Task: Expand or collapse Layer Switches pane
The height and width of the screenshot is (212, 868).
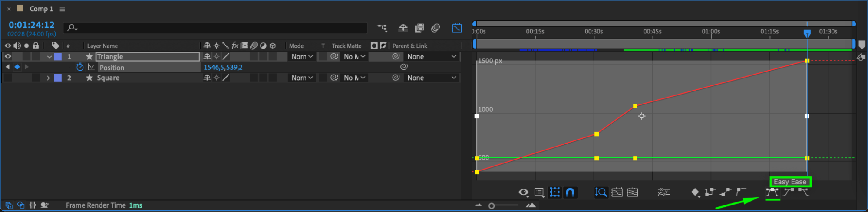Action: [x=9, y=205]
